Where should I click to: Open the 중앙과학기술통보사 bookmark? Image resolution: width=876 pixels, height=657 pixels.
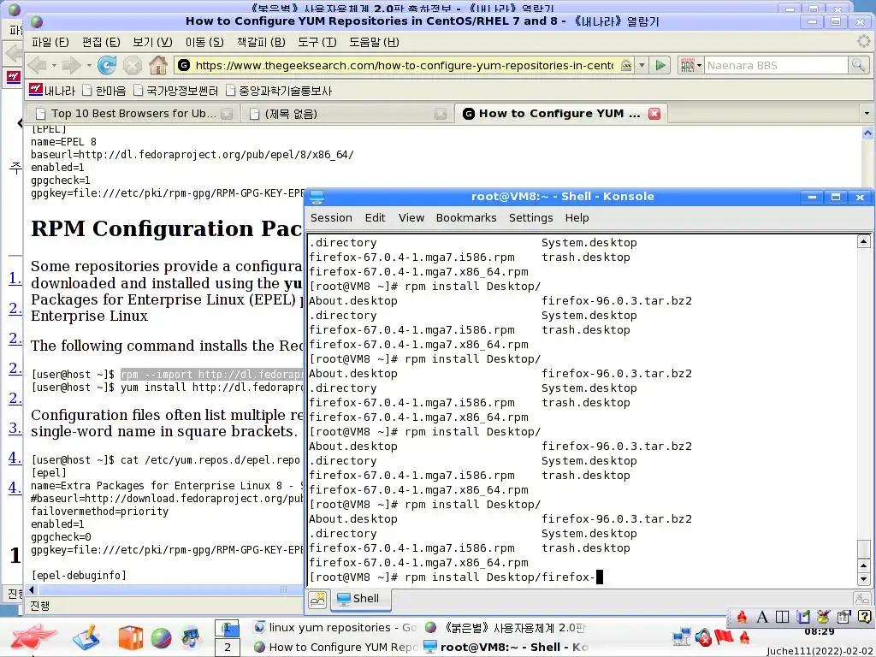[279, 91]
